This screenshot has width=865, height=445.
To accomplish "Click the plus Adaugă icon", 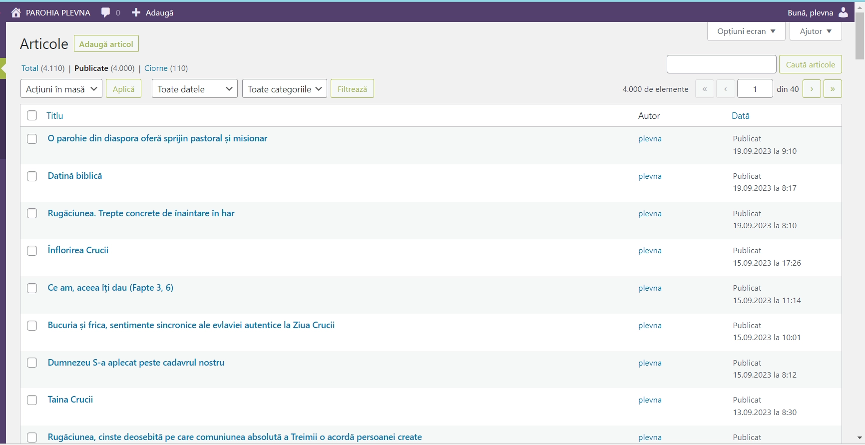I will [x=136, y=12].
